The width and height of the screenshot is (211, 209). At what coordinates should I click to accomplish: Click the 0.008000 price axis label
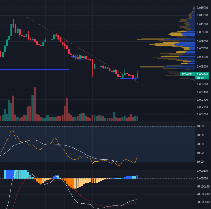(202, 41)
